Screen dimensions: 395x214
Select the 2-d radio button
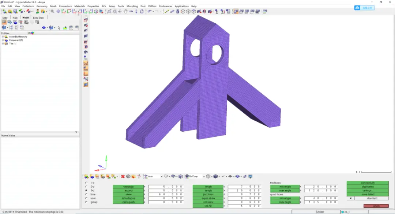(x=86, y=187)
